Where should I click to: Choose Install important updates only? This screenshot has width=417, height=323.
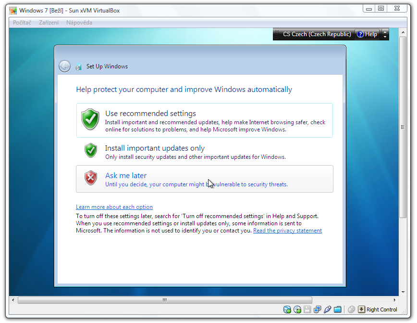205,152
